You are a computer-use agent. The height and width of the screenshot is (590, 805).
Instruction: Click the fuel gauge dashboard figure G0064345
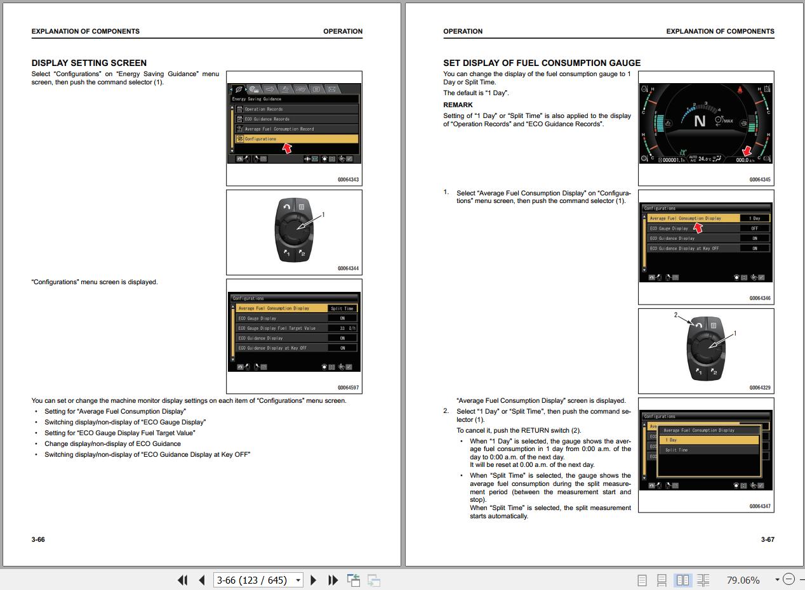coord(706,128)
